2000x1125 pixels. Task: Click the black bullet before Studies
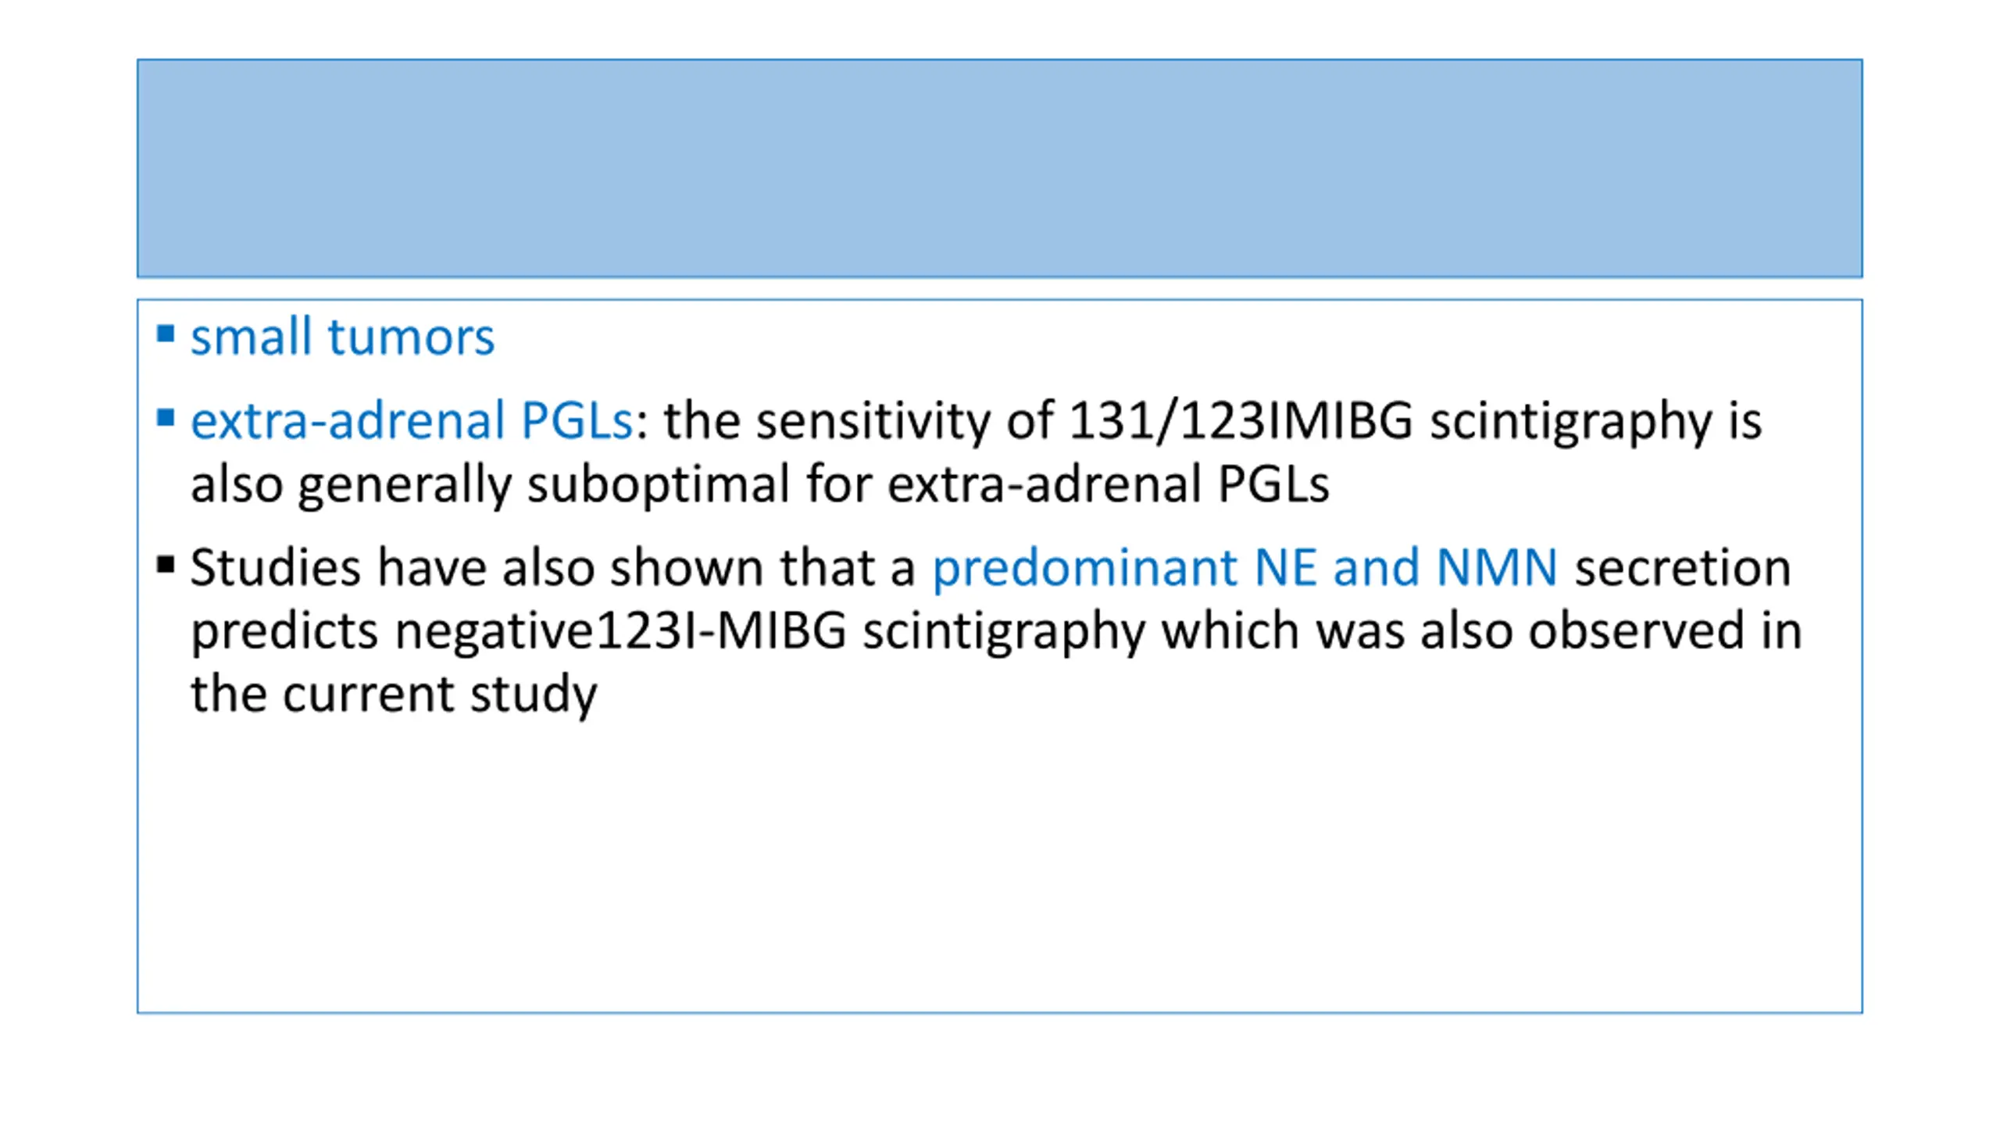165,565
